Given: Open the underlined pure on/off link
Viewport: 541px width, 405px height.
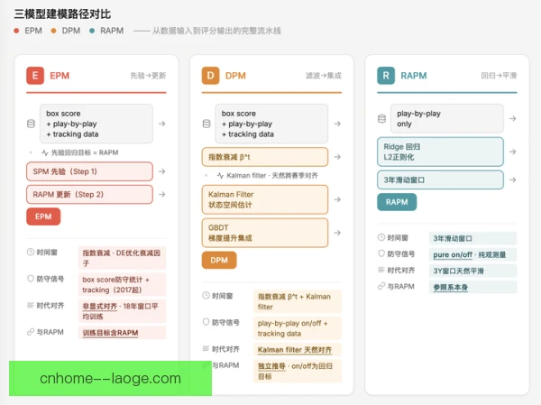Looking at the screenshot, I should click(x=453, y=254).
